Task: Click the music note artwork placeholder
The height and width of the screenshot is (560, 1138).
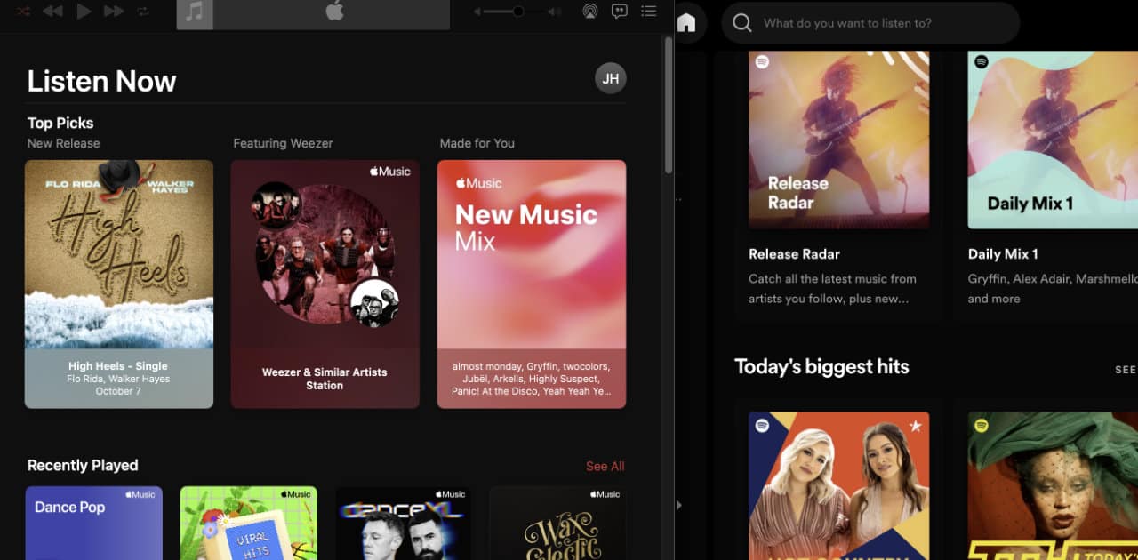Action: (x=195, y=12)
